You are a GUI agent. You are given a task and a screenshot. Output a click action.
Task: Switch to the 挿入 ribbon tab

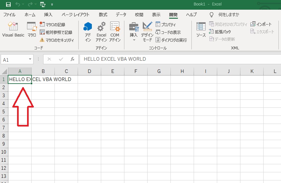pos(48,15)
